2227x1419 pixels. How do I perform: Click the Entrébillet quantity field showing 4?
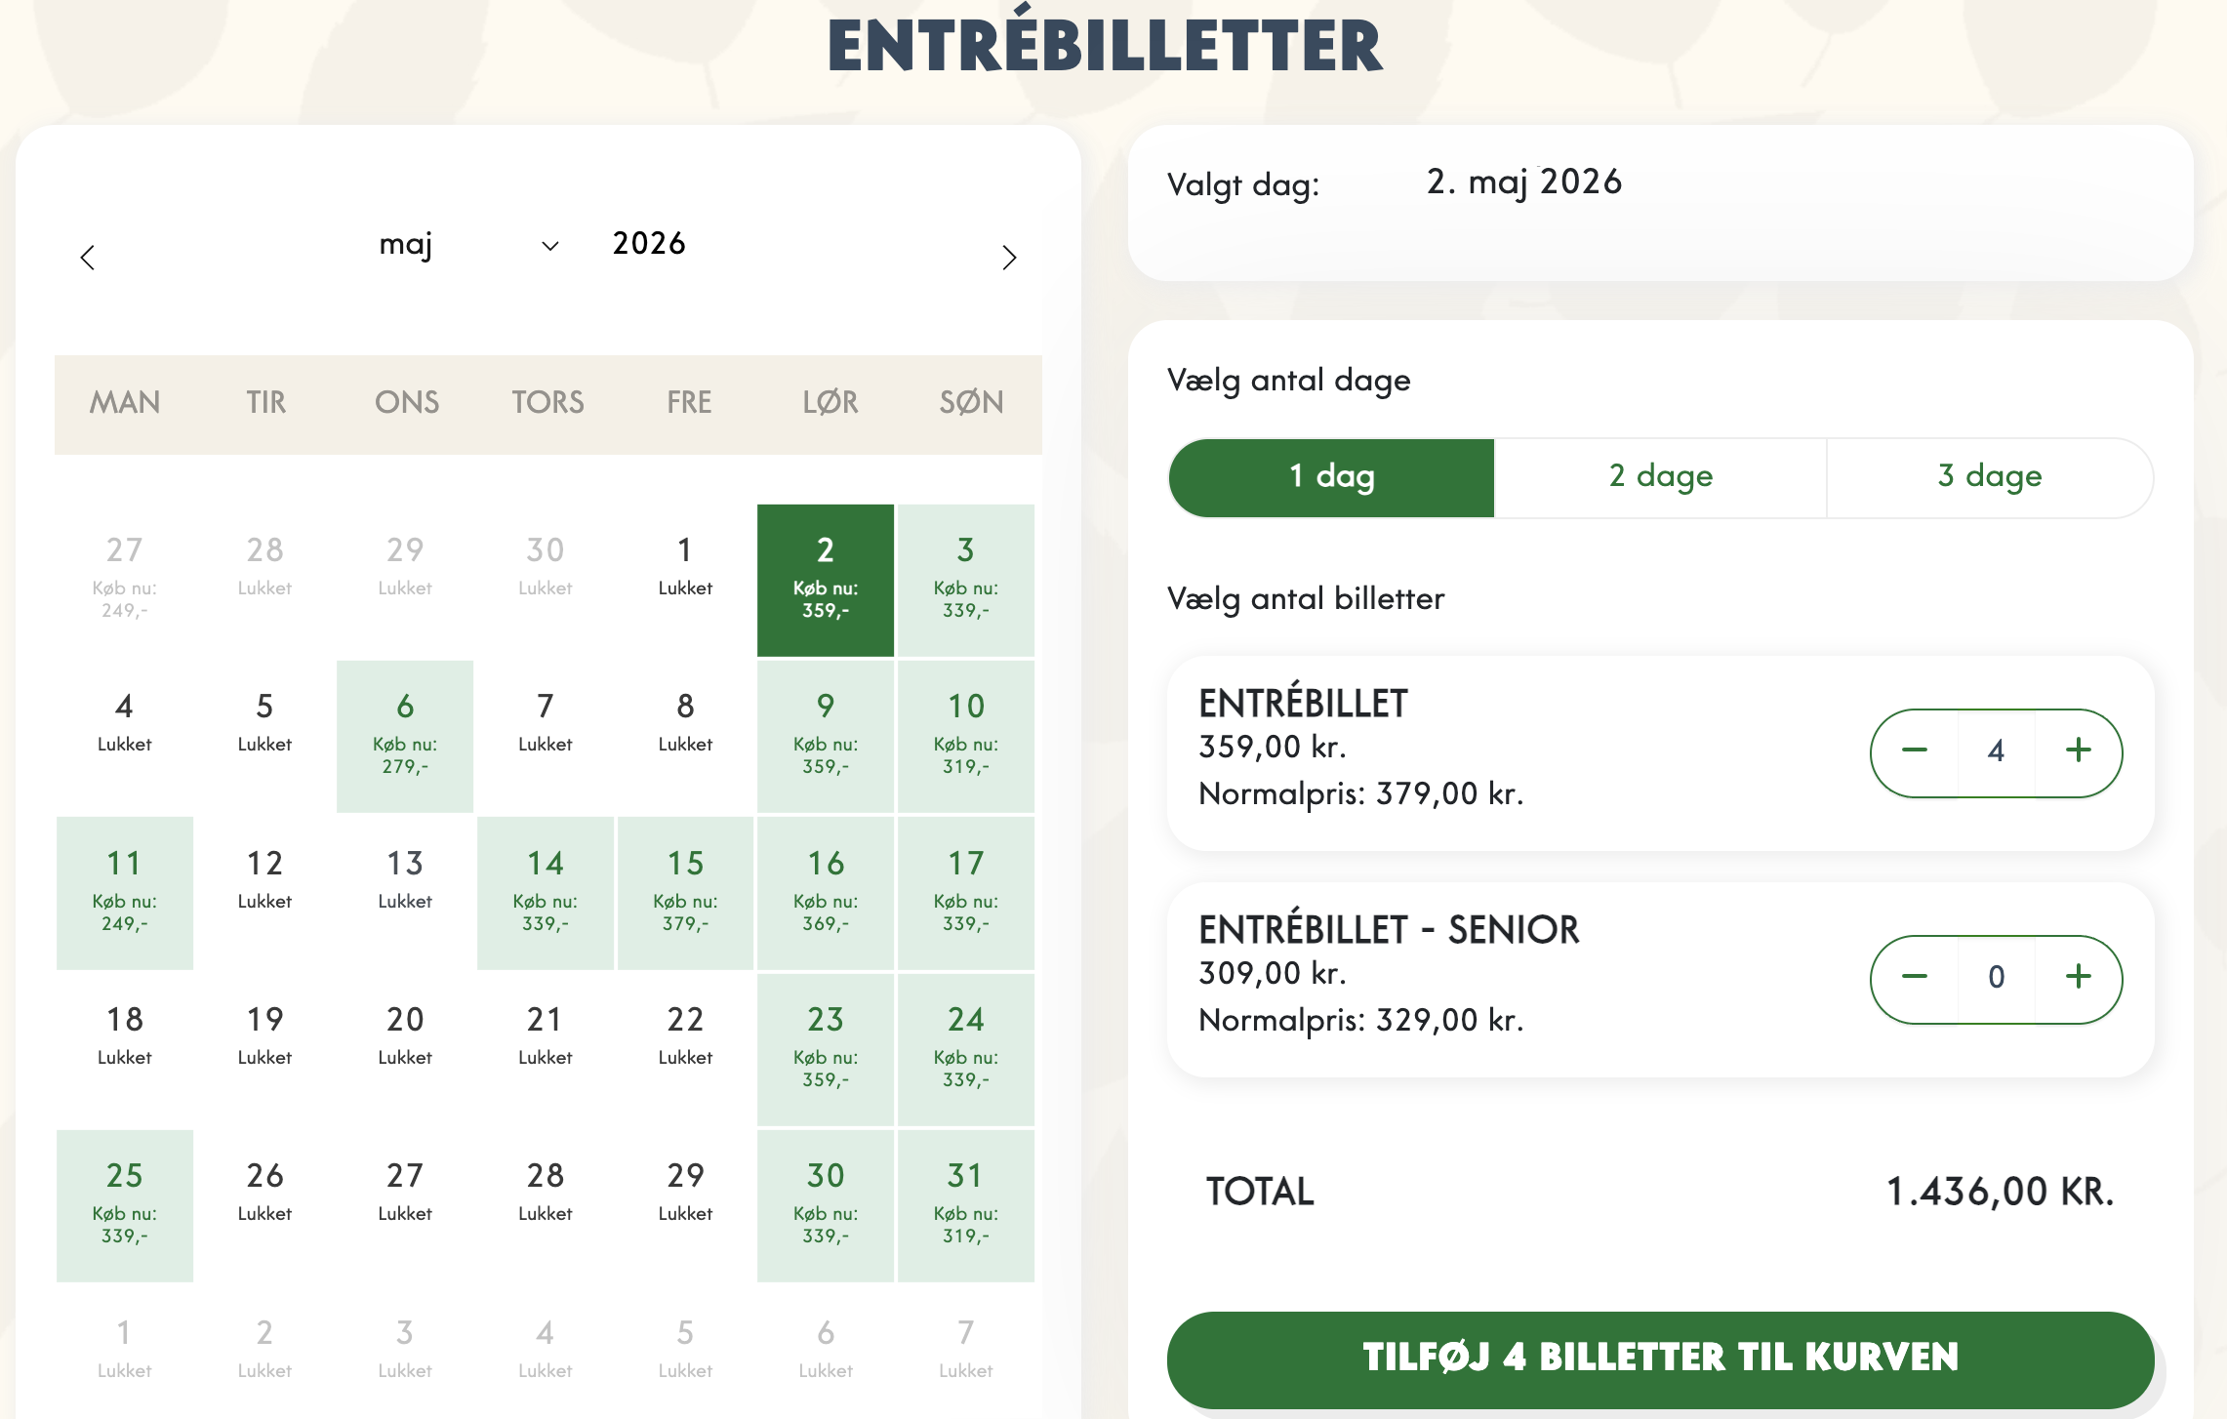click(1996, 750)
